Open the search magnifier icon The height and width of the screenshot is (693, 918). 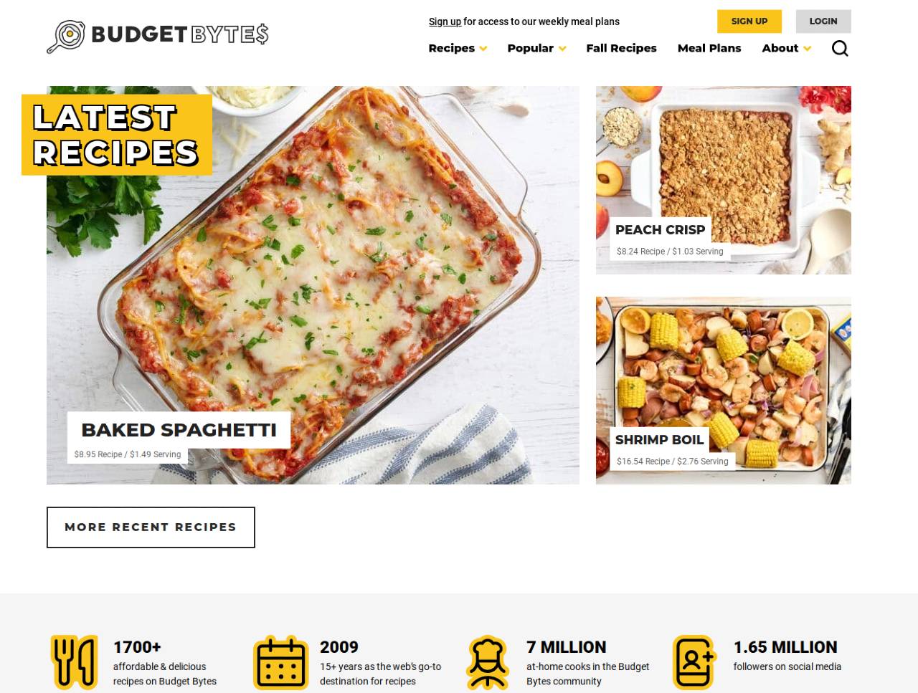pyautogui.click(x=840, y=48)
